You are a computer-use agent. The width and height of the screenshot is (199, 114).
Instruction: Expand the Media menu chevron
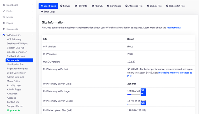point(33,17)
